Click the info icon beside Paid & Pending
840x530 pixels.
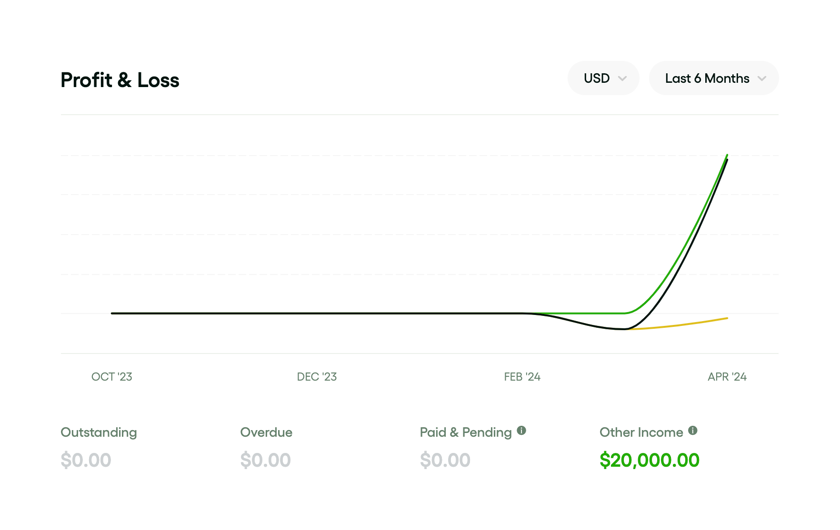521,431
